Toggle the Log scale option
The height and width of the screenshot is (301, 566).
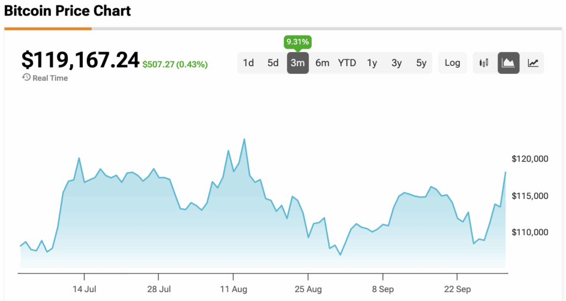click(x=452, y=63)
